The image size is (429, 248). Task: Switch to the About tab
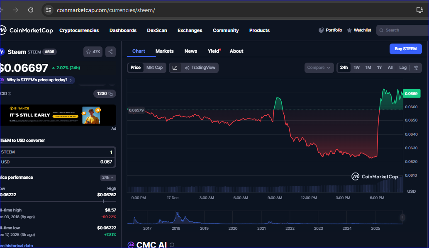click(236, 51)
